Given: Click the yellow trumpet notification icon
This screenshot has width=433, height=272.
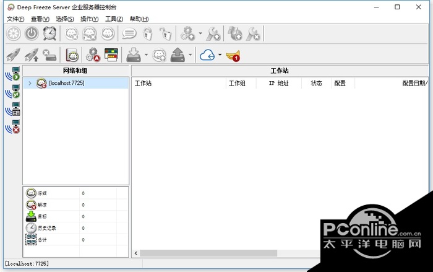Looking at the screenshot, I should 233,56.
